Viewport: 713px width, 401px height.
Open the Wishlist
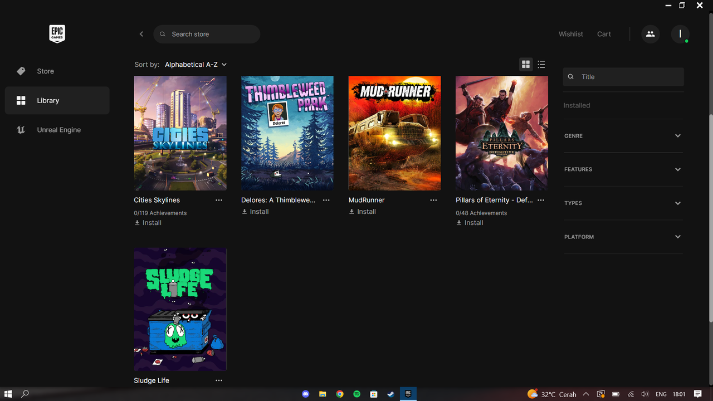(x=571, y=34)
